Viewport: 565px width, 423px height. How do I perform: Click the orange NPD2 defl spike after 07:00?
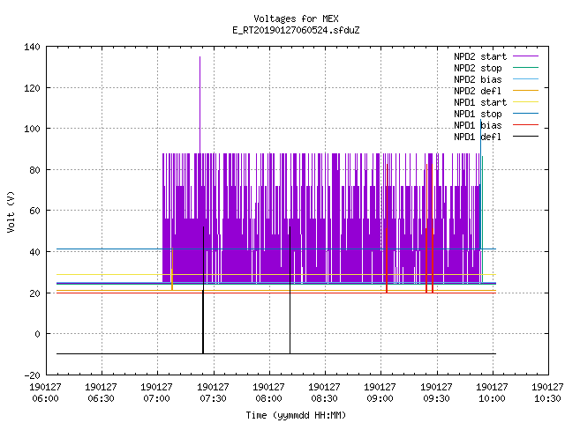(x=172, y=269)
